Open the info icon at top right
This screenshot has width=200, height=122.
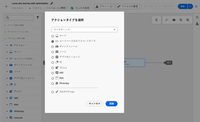196,6
